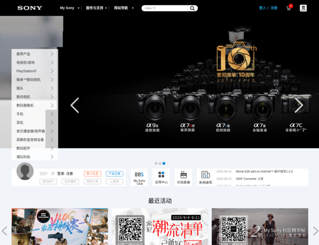319x245 pixels.
Task: Select first carousel indicator dot
Action: pos(156,163)
